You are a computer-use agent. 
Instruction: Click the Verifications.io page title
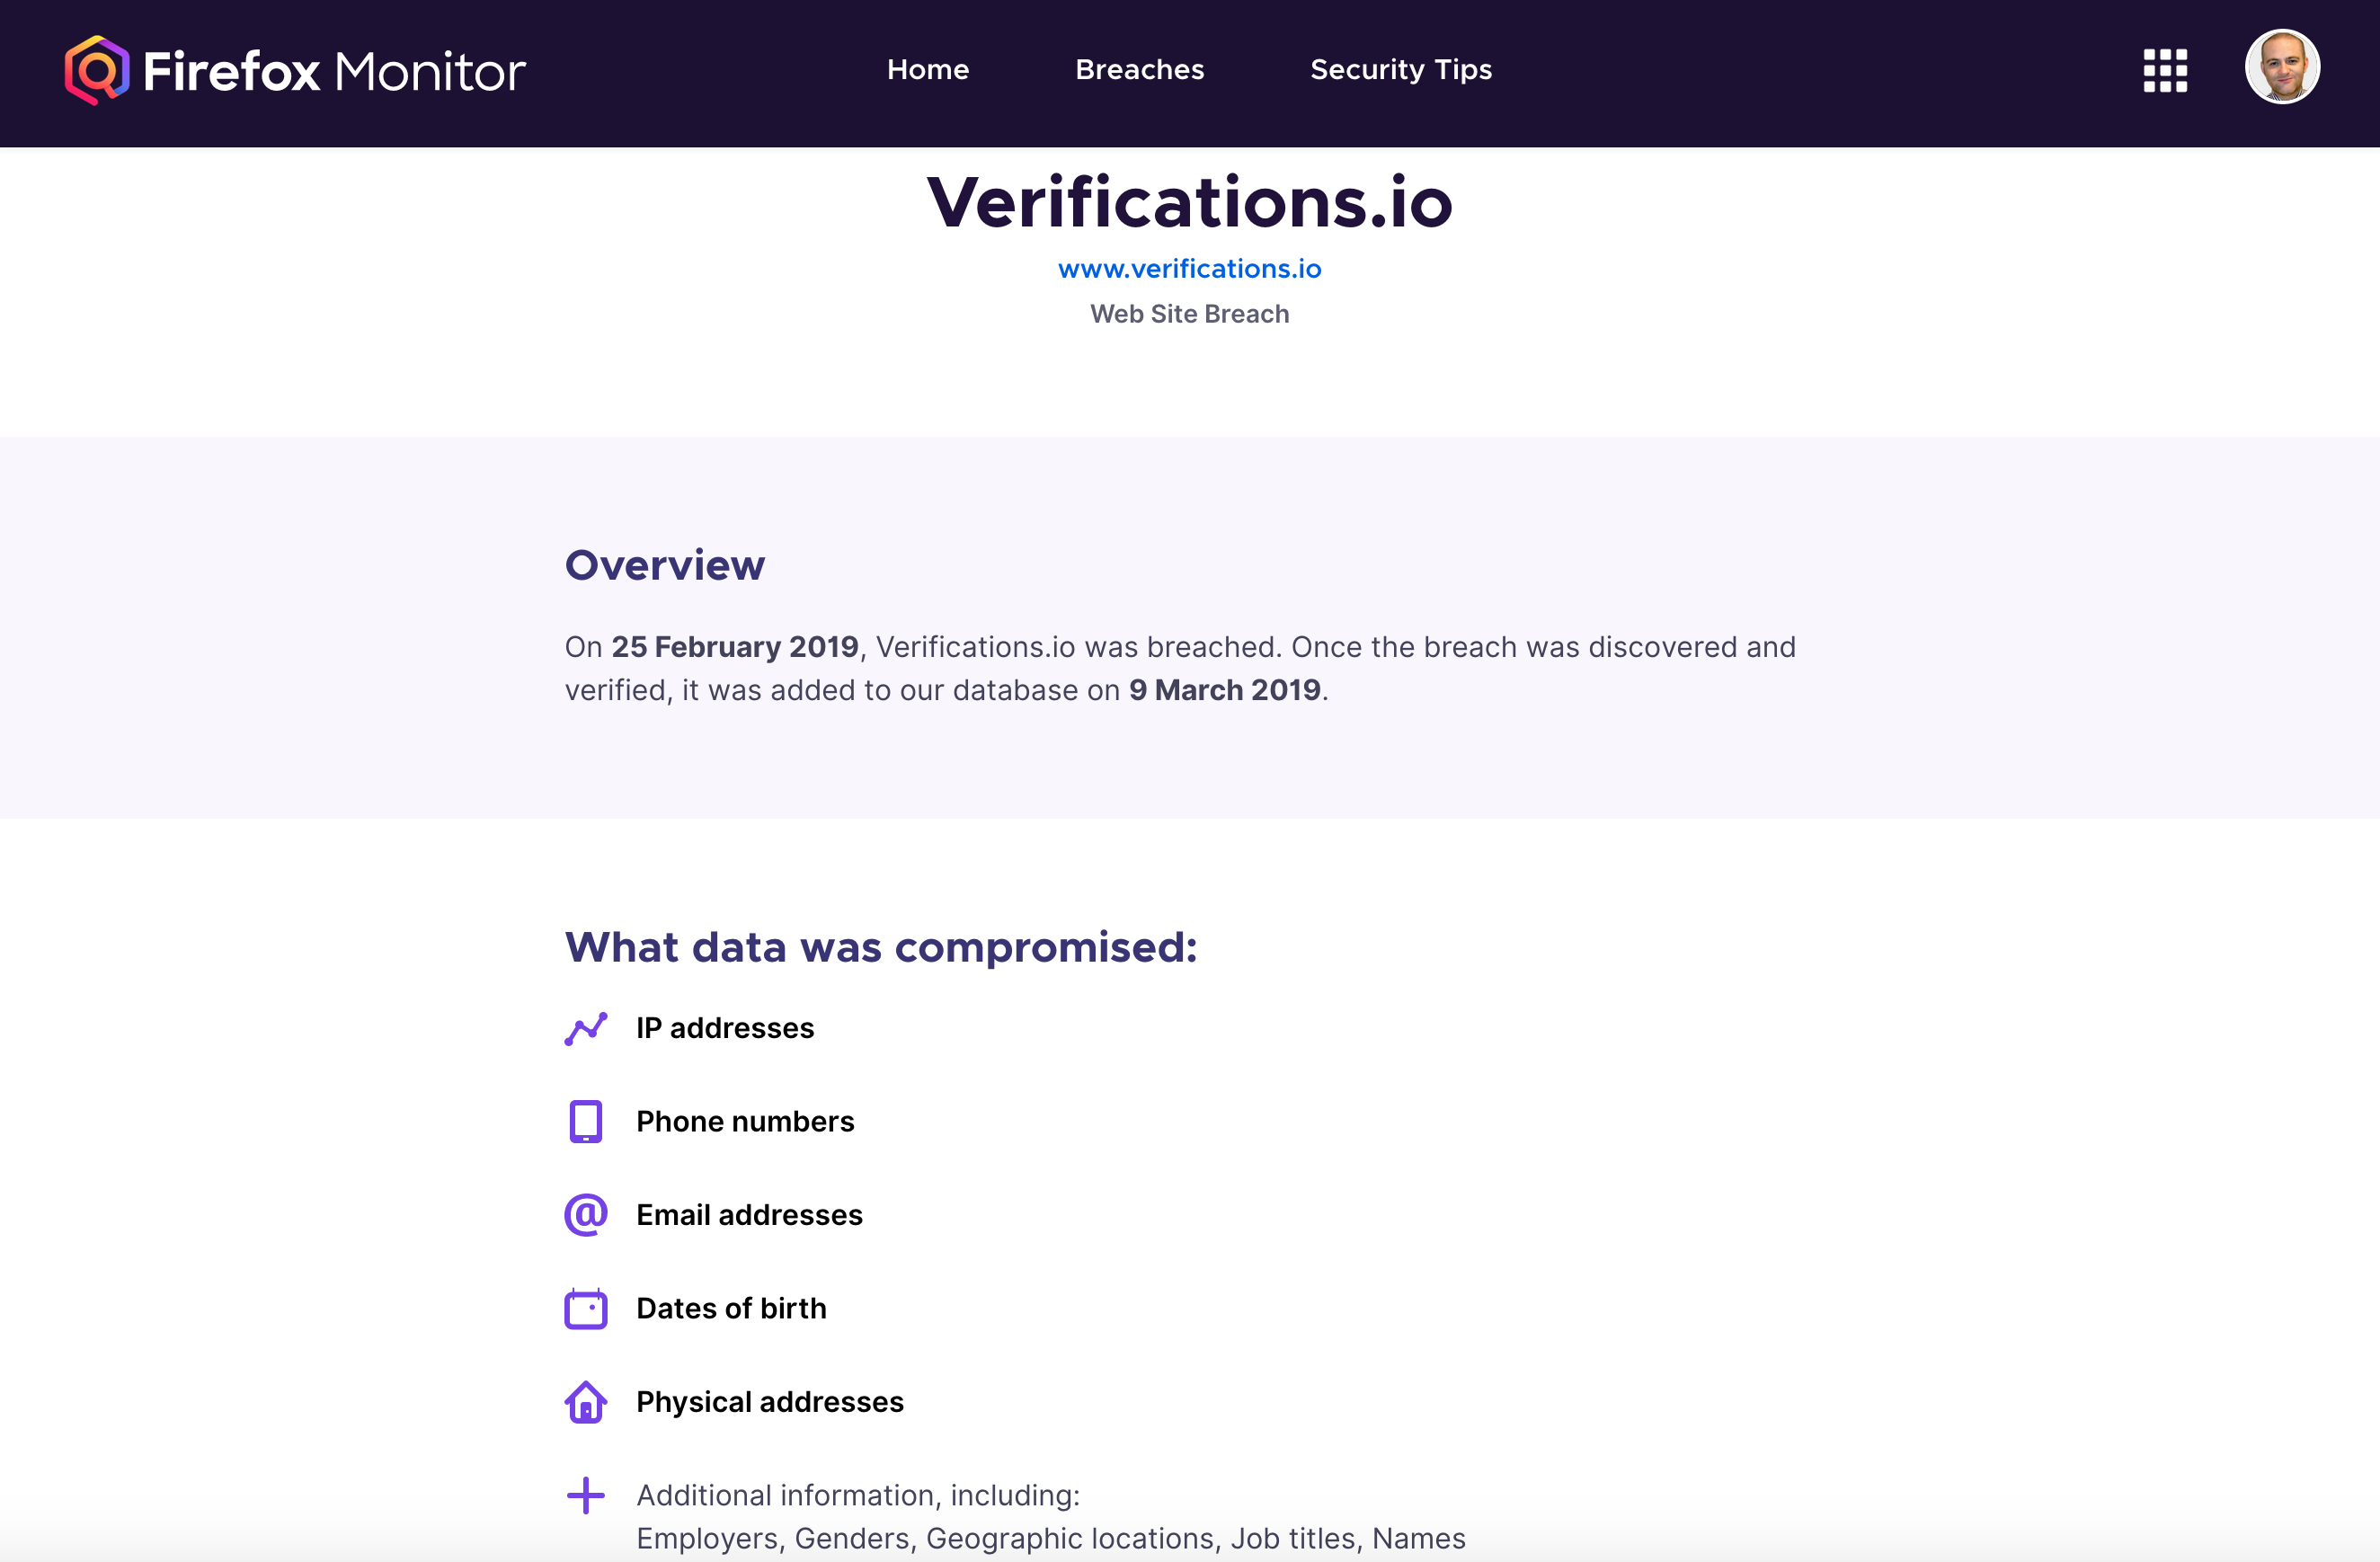click(1189, 203)
